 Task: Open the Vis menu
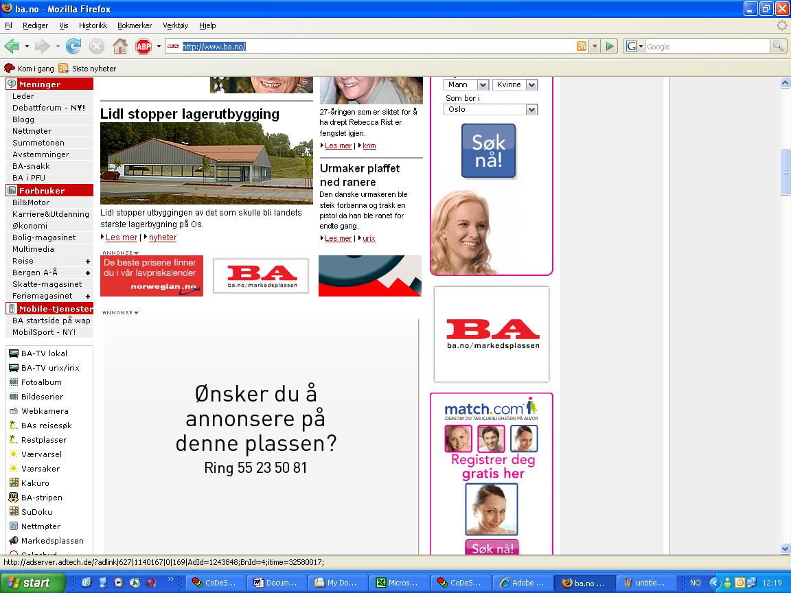coord(64,25)
